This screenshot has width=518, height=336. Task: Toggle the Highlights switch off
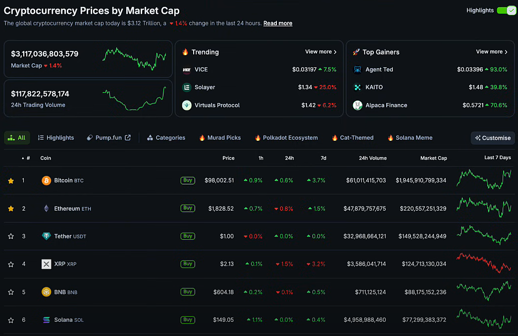coord(506,10)
